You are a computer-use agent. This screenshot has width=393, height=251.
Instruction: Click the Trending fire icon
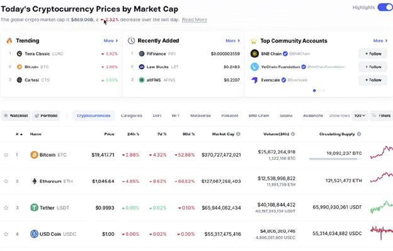point(9,41)
